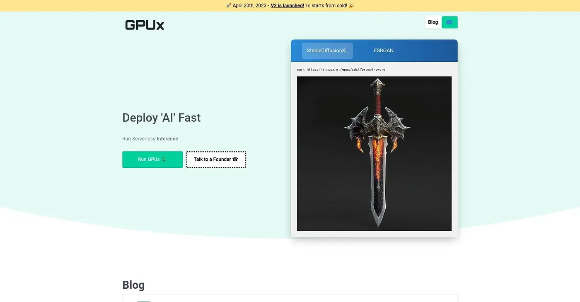Open the Blog link in top navigation
This screenshot has height=302, width=580.
click(x=433, y=22)
